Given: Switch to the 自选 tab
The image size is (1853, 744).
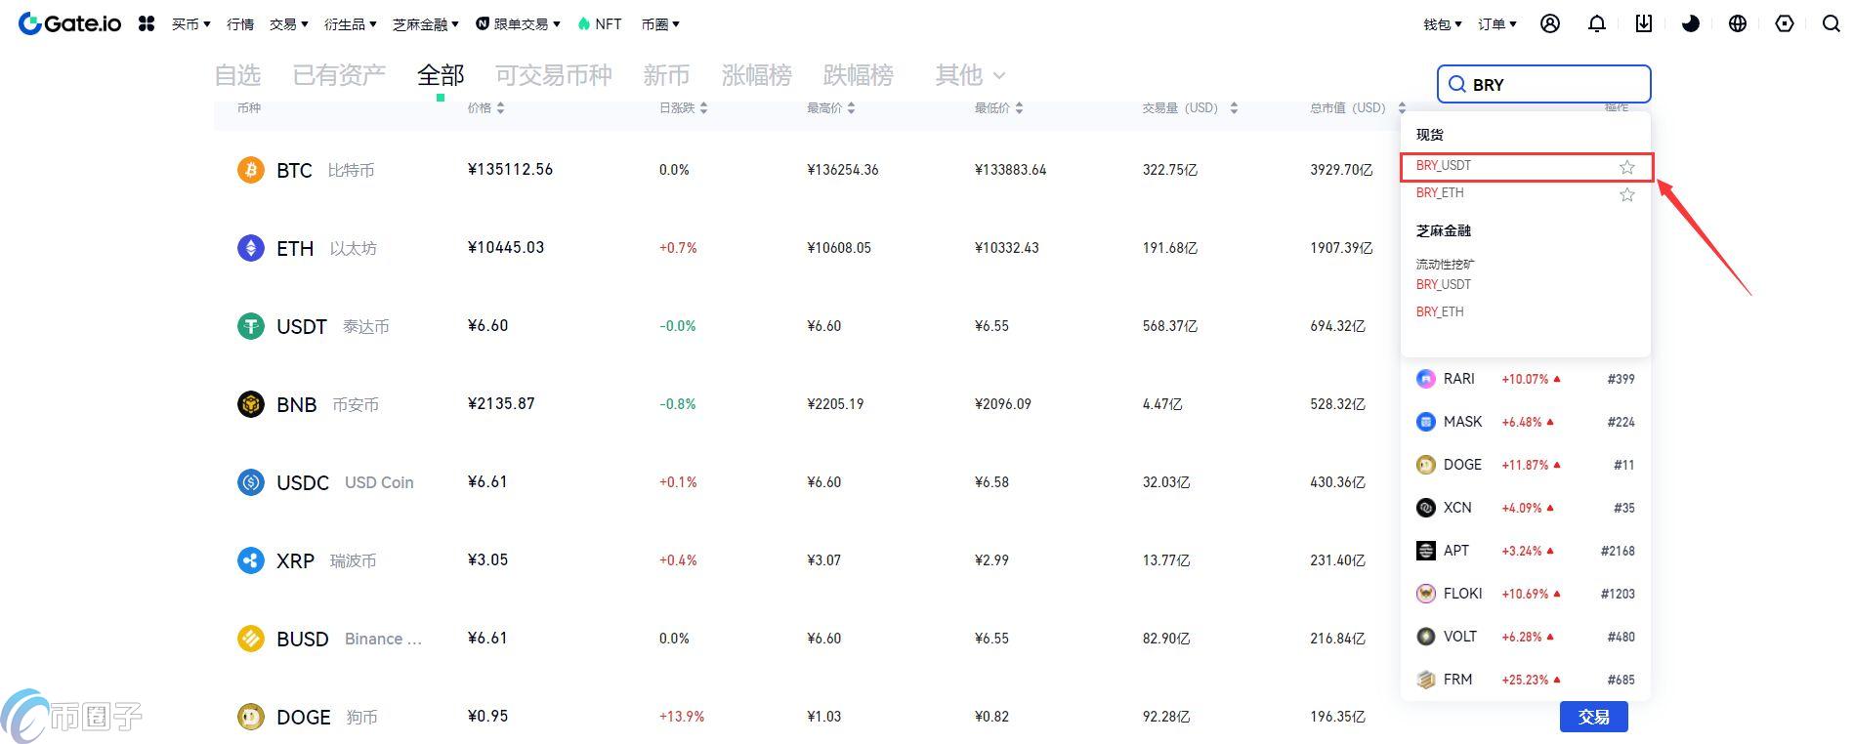Looking at the screenshot, I should click(237, 75).
